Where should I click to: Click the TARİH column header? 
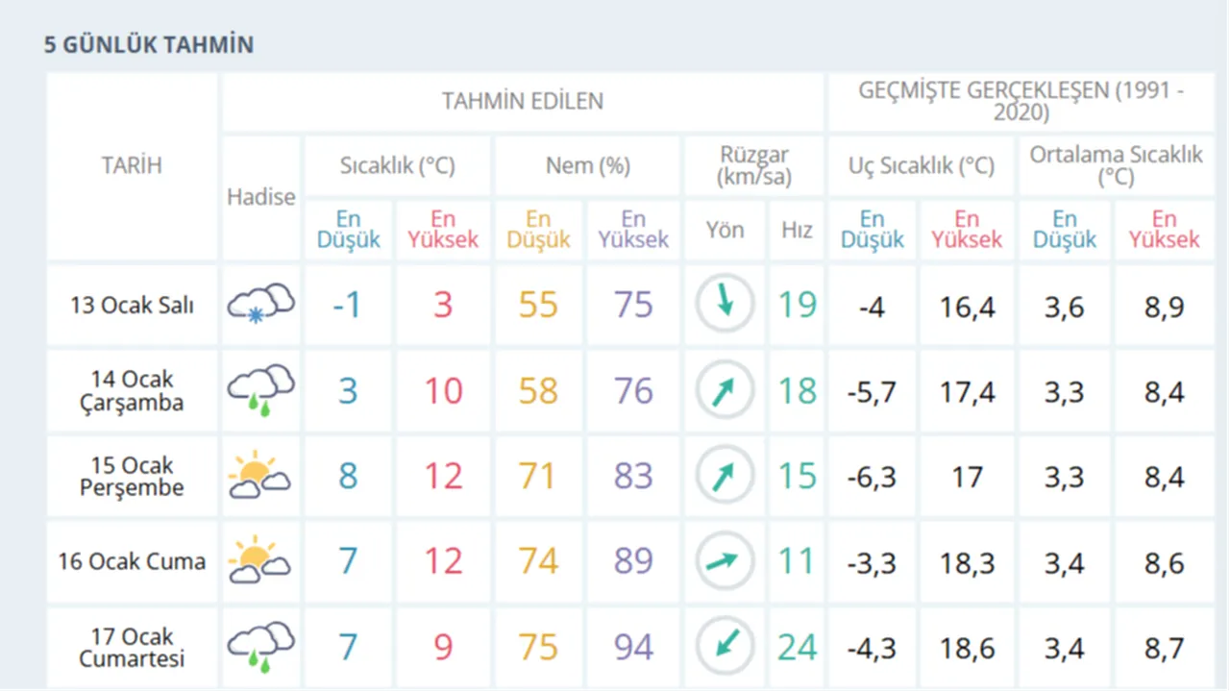pyautogui.click(x=132, y=165)
